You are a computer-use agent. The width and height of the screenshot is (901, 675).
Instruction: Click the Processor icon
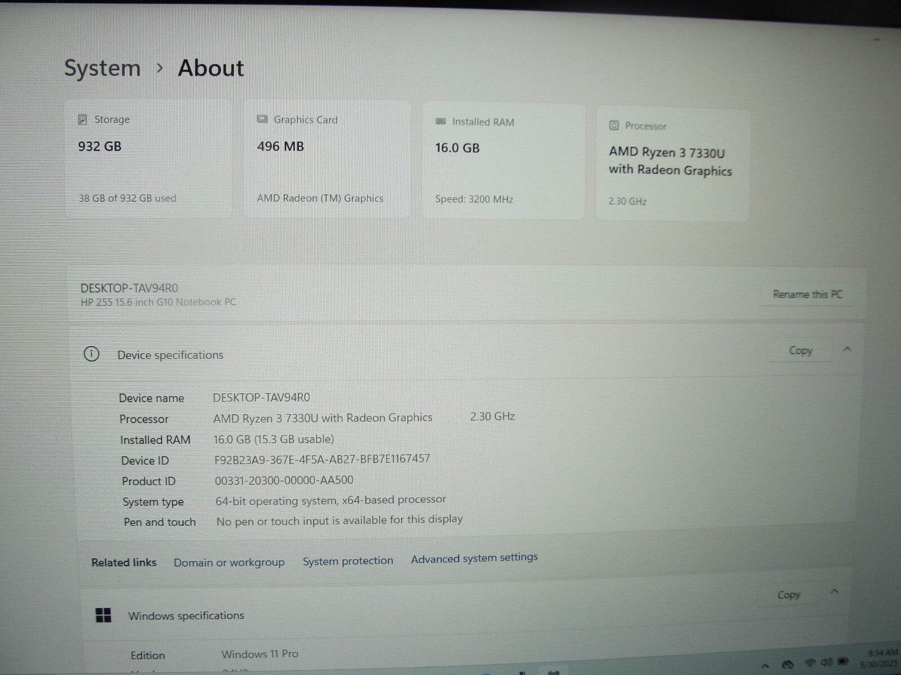click(x=614, y=125)
